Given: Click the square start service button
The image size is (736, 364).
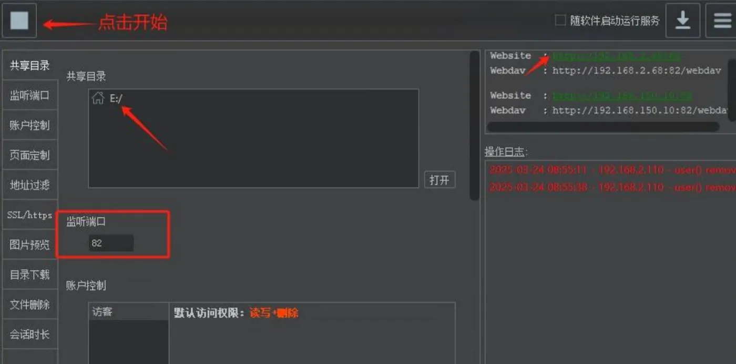Looking at the screenshot, I should click(19, 21).
